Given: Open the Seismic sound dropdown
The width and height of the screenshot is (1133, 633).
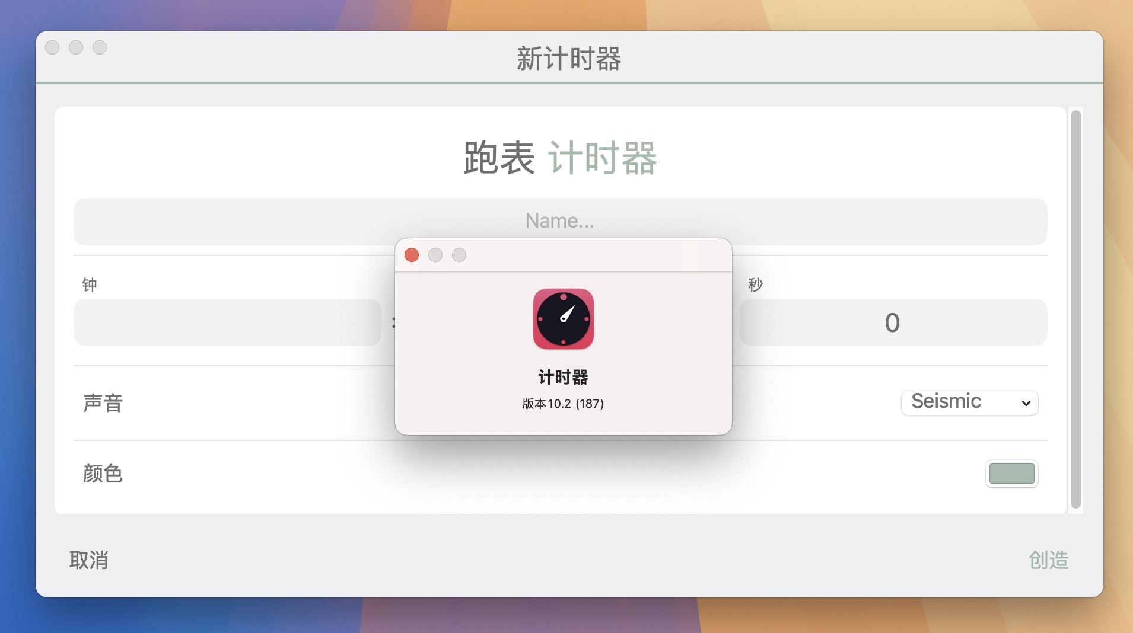Looking at the screenshot, I should coord(969,402).
